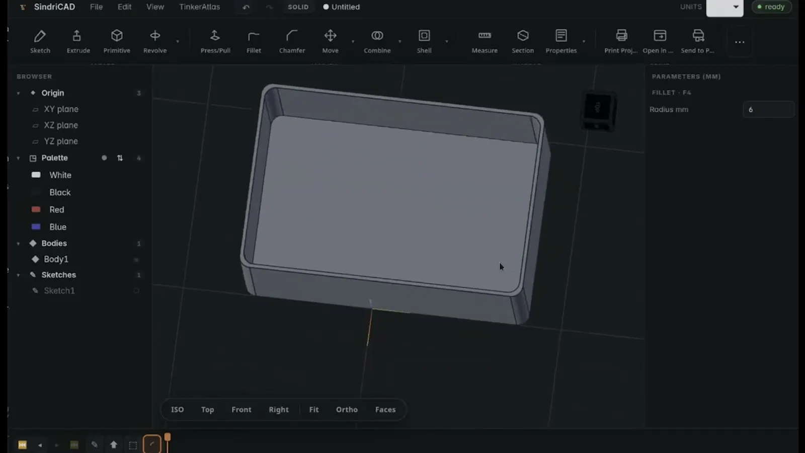Image resolution: width=805 pixels, height=453 pixels.
Task: Select the Blue palette swatch
Action: (x=36, y=227)
